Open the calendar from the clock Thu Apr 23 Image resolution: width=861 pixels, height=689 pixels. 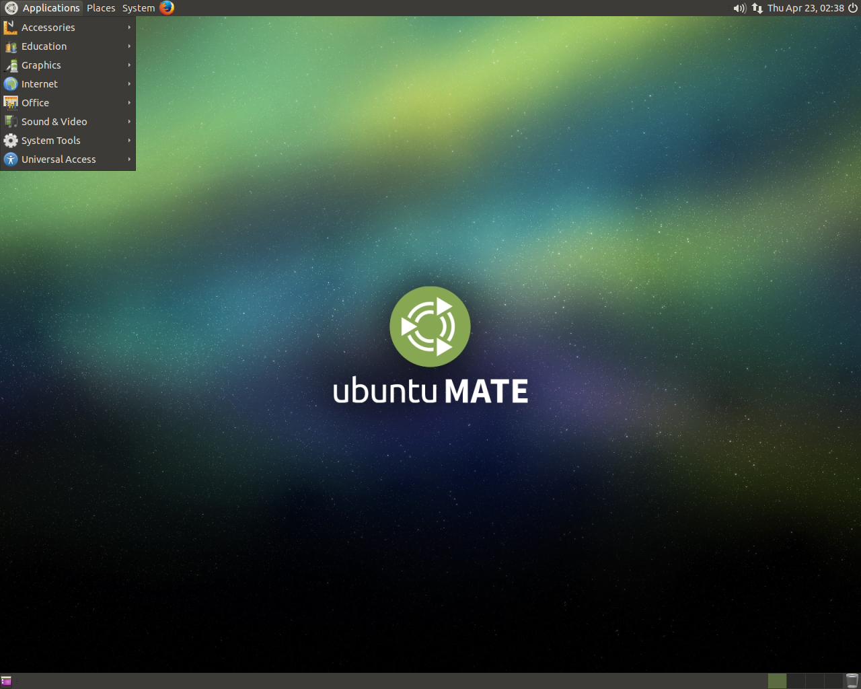[x=805, y=8]
